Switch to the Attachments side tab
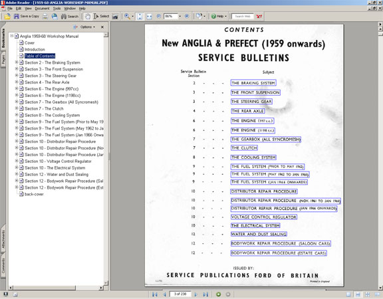The height and width of the screenshot is (299, 383). click(3, 239)
